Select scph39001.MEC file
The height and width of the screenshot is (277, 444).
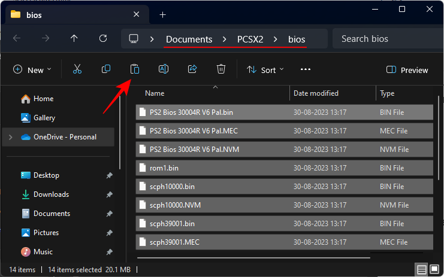click(284, 242)
